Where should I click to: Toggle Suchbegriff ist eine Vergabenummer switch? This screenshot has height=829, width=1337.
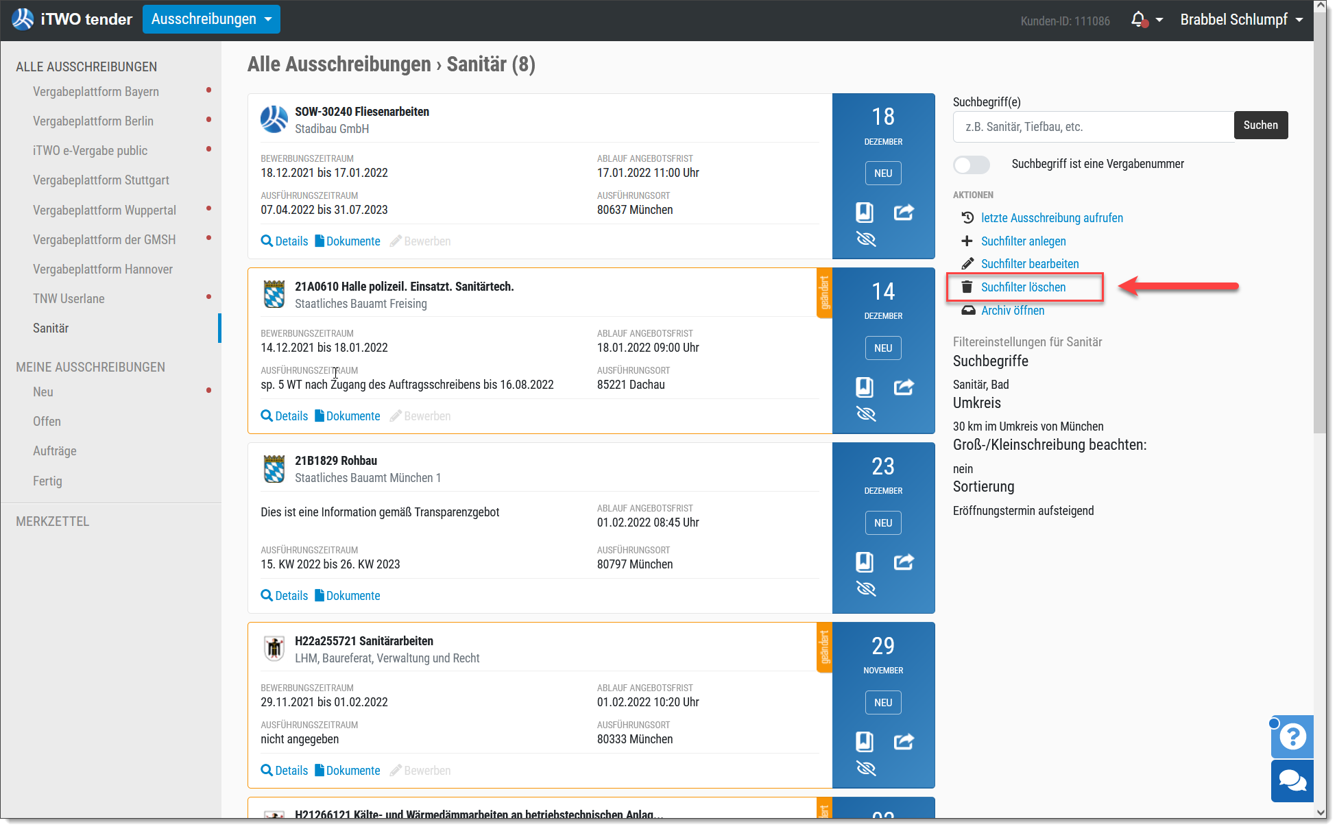coord(972,165)
